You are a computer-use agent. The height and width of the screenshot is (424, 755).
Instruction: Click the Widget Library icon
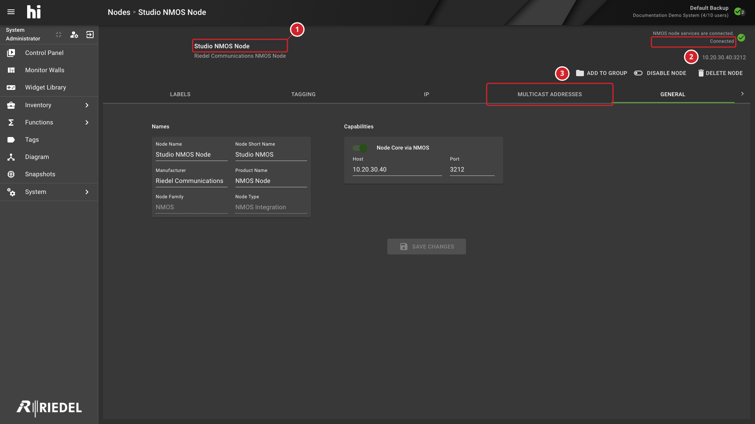11,87
